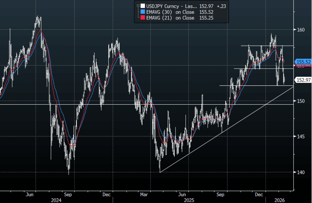This screenshot has height=203, width=312.
Task: Click the 2025 year label on time axis
Action: click(189, 200)
